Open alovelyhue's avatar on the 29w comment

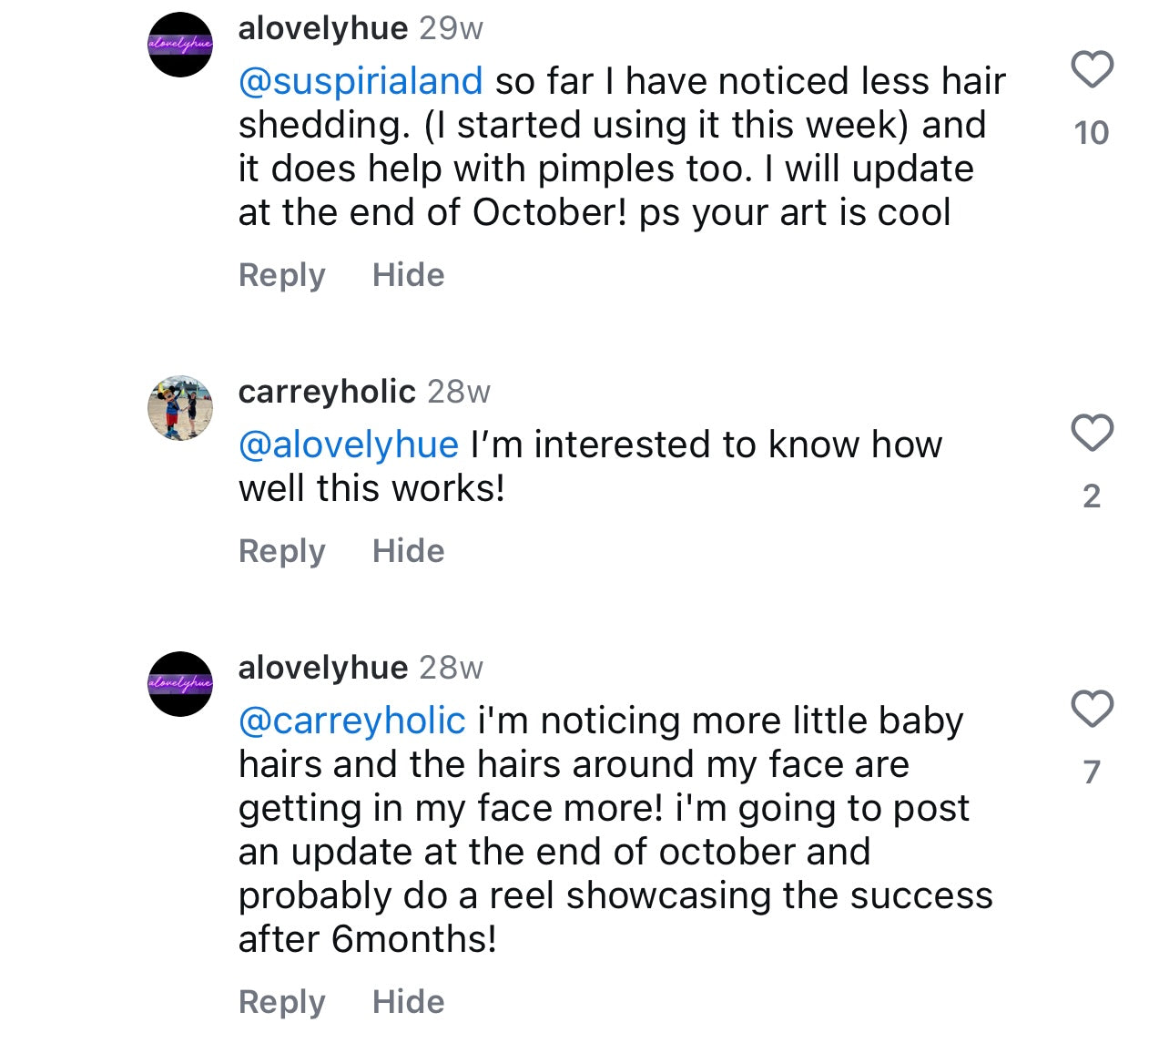180,45
